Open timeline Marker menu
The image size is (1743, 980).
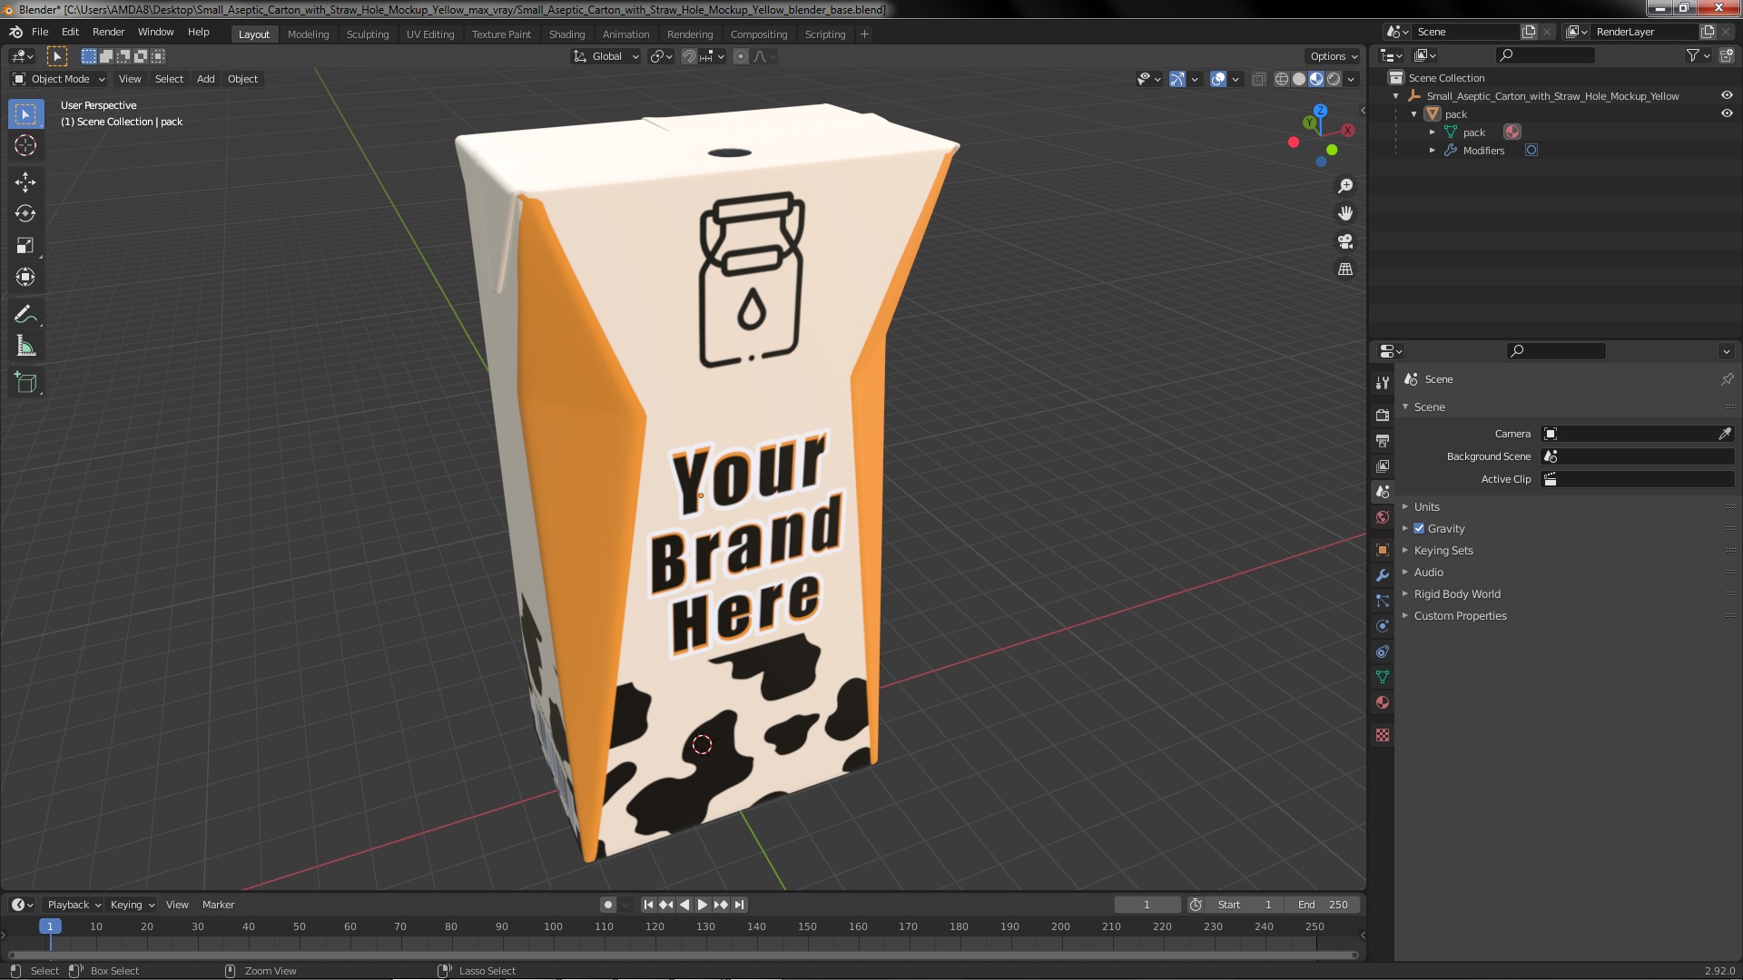point(218,905)
